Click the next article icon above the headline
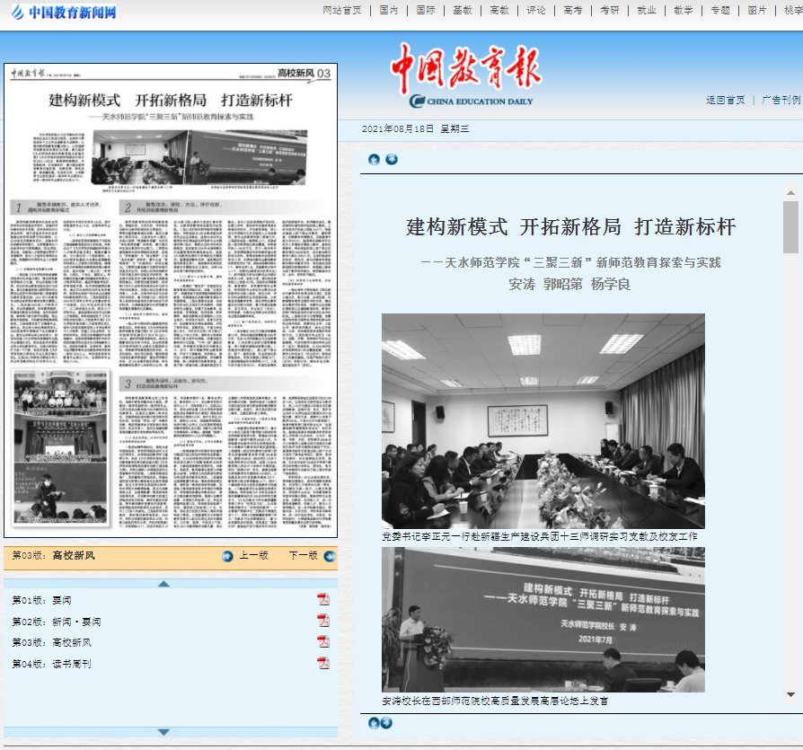This screenshot has height=750, width=803. (392, 160)
